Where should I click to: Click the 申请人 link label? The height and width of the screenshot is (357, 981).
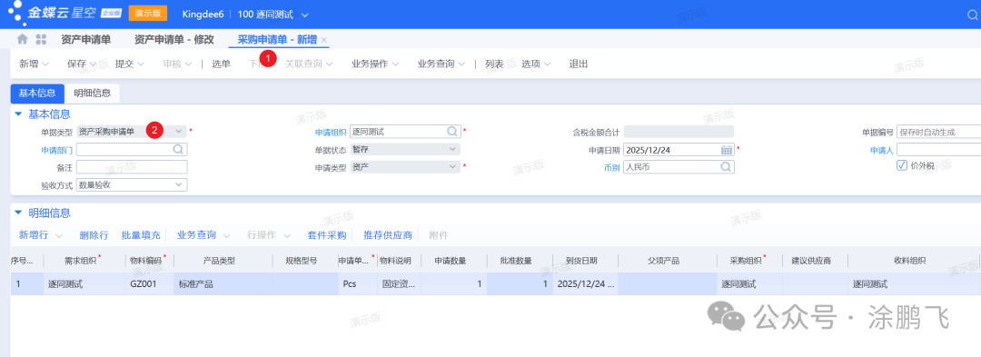pos(881,150)
